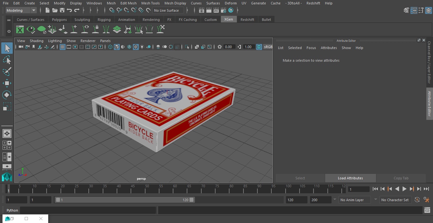Click Snap to grids magnet icon

pyautogui.click(x=112, y=10)
